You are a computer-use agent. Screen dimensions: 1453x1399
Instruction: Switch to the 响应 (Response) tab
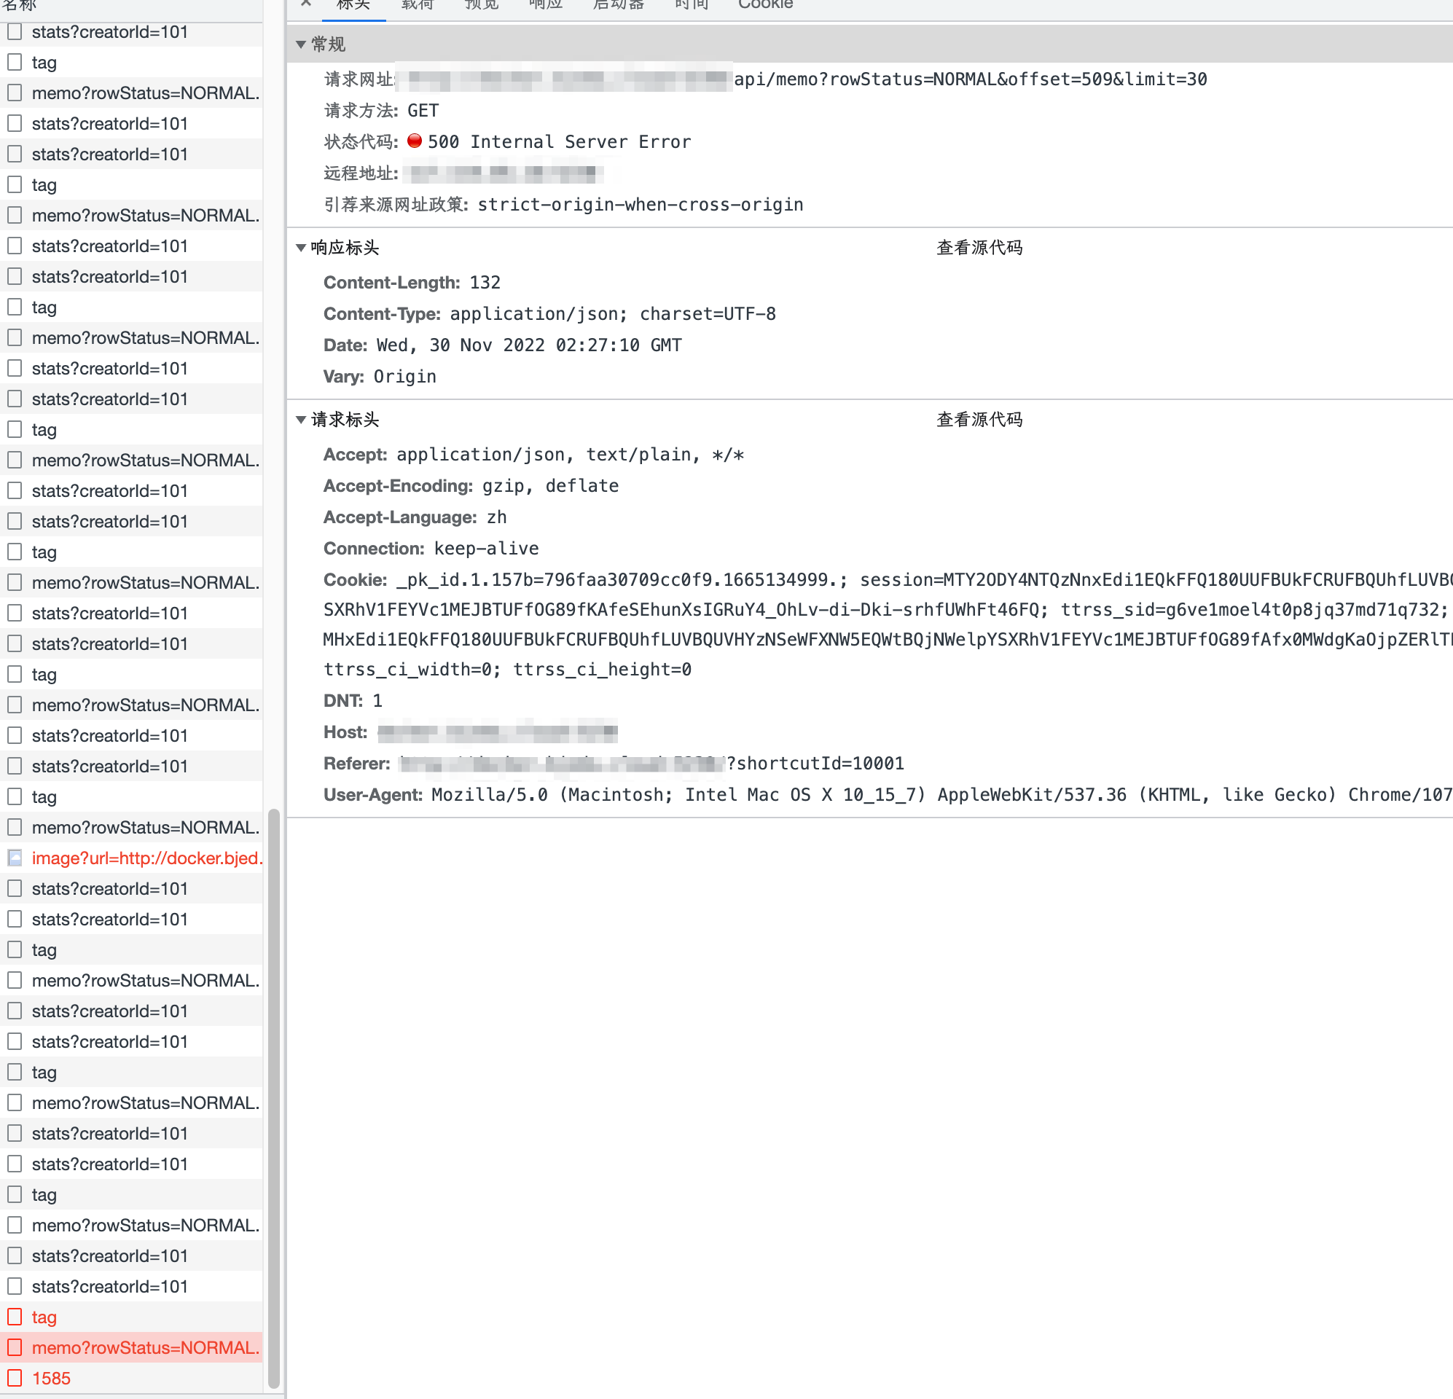tap(545, 4)
